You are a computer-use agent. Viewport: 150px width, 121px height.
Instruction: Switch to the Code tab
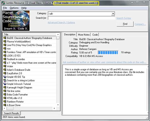click(x=95, y=35)
